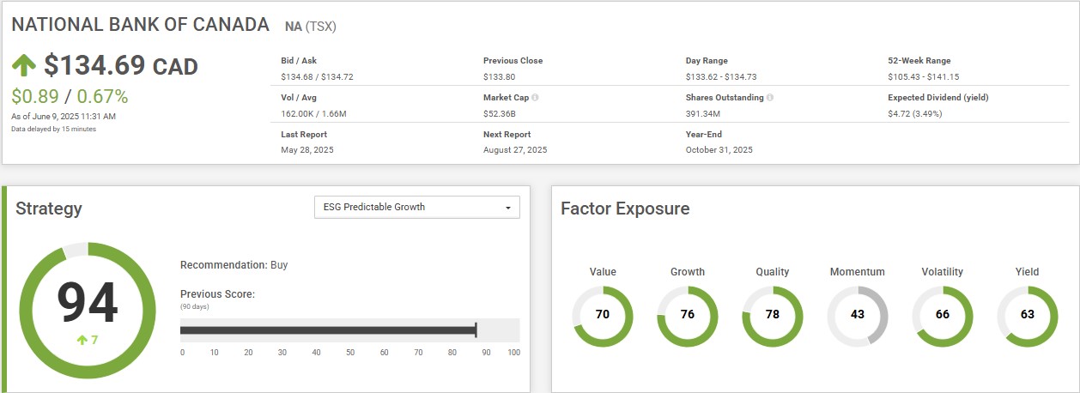Click the Growth factor gauge showing 76
This screenshot has height=393, width=1080.
(x=688, y=315)
